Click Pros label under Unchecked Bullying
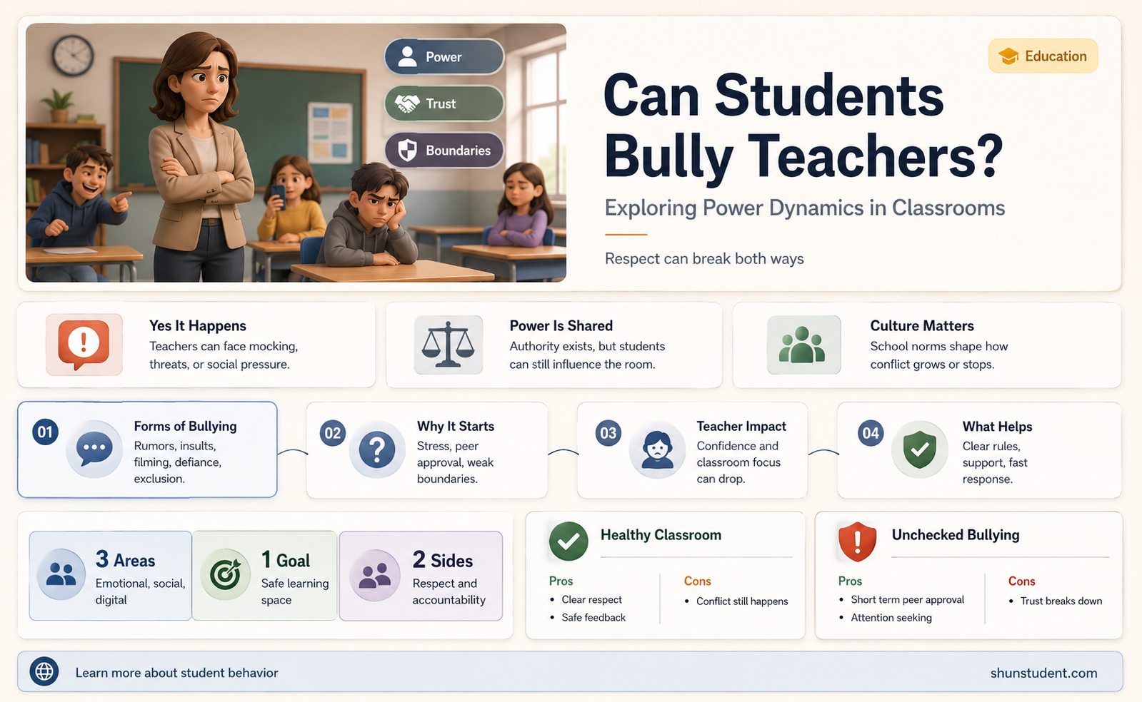Image resolution: width=1142 pixels, height=702 pixels. 850,581
